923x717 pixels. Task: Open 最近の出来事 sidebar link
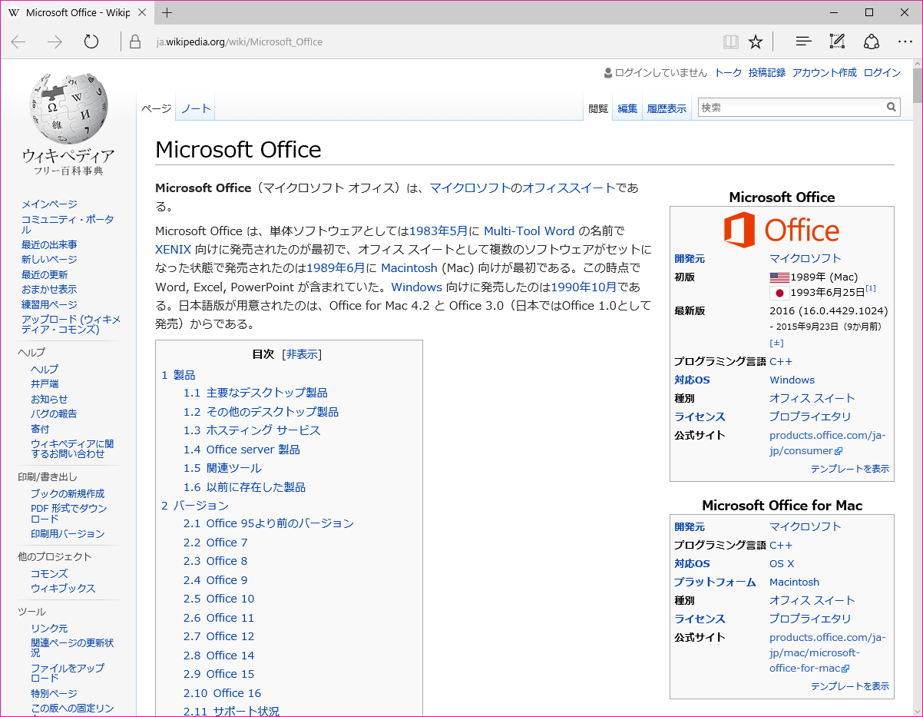(49, 245)
